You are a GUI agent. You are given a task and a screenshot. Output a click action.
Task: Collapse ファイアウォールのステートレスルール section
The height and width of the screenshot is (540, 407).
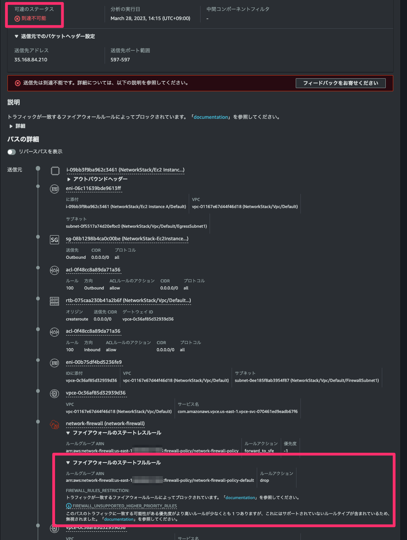(68, 433)
